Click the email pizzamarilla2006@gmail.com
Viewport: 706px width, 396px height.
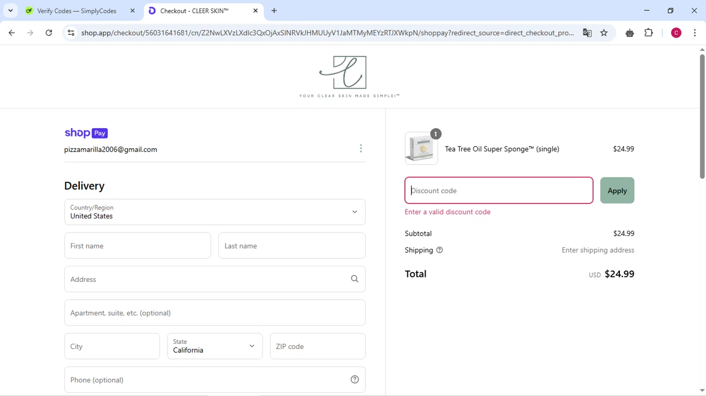coord(111,149)
